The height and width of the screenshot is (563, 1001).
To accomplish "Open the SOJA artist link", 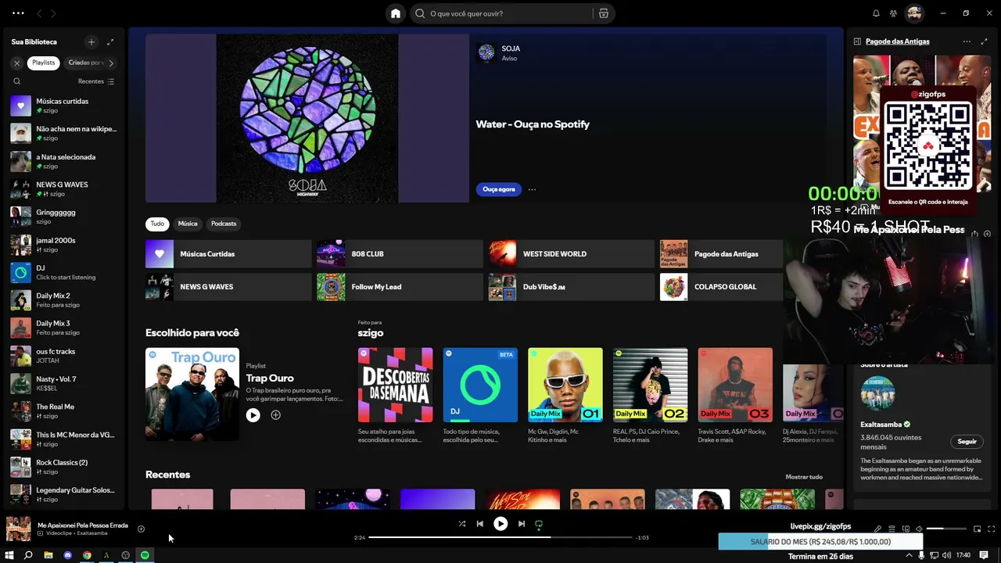I will pos(511,48).
